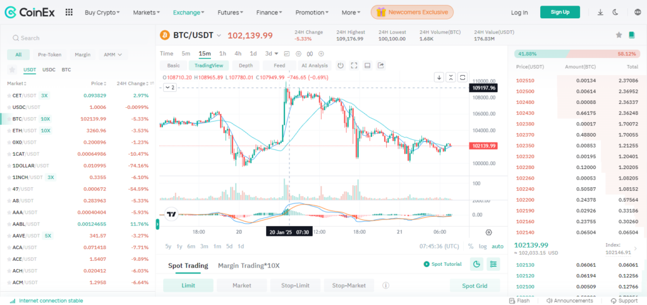Open Newcomers Exclusive promotion
The image size is (647, 305).
pyautogui.click(x=412, y=13)
